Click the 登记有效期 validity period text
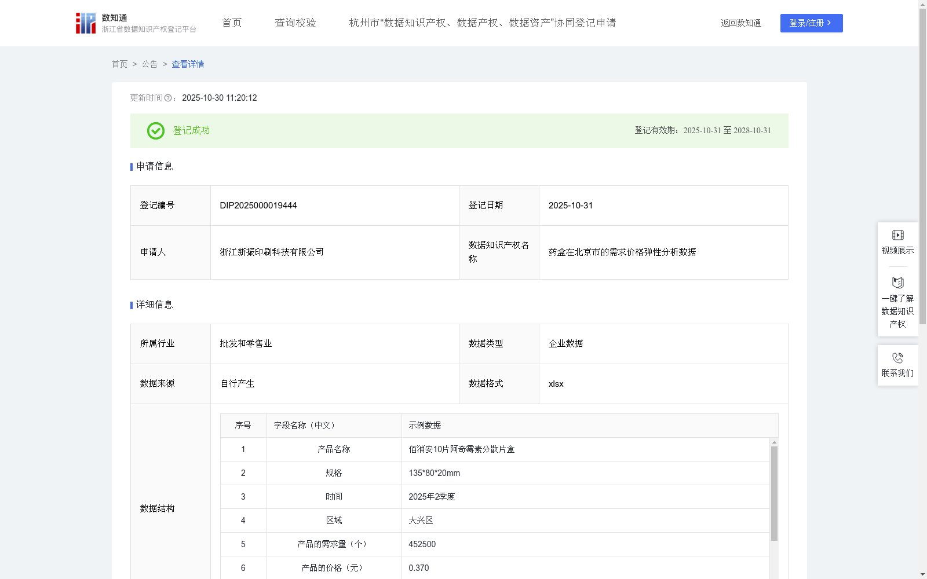The image size is (927, 579). 703,131
